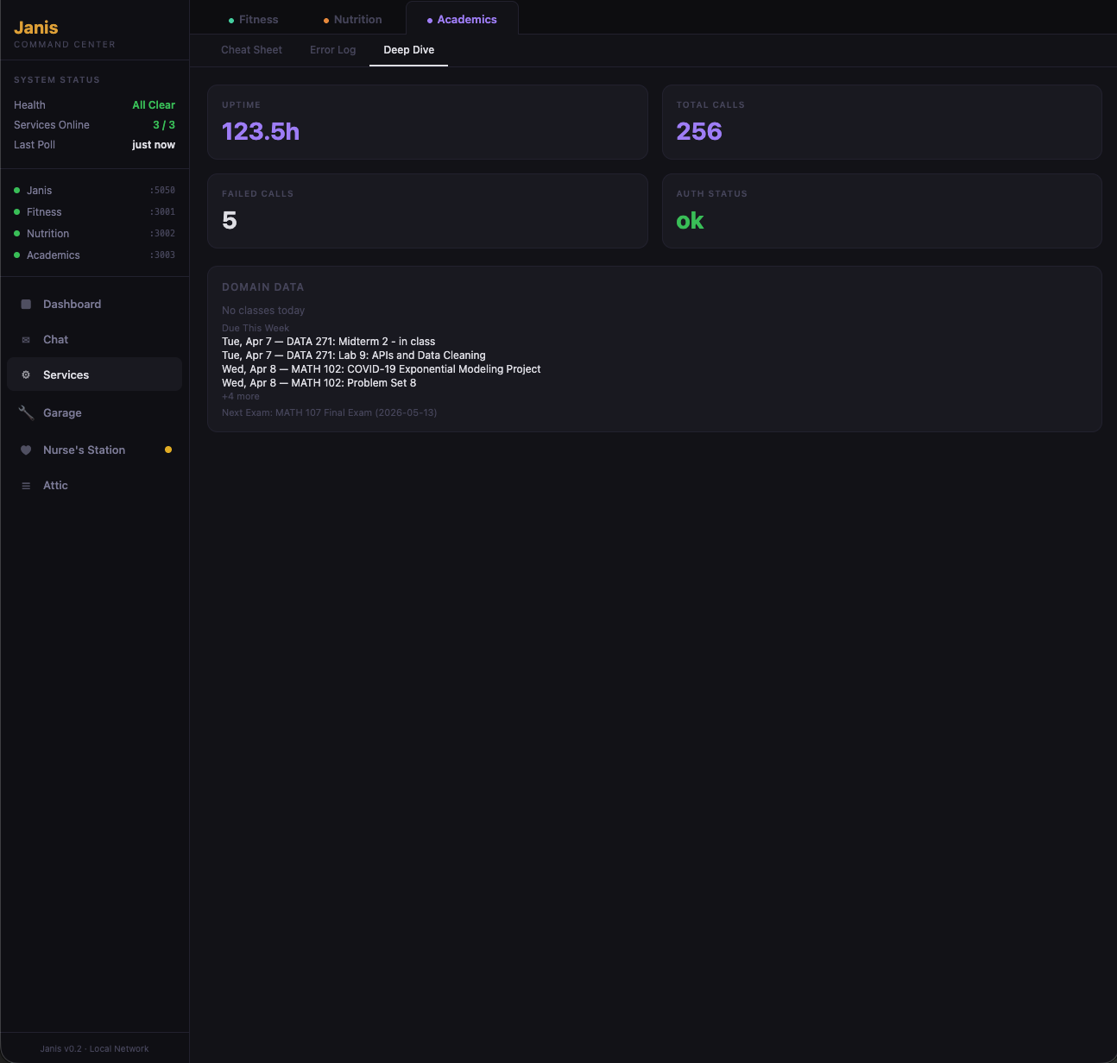This screenshot has width=1117, height=1063.
Task: Select the Deep Dive sub-tab
Action: 408,50
